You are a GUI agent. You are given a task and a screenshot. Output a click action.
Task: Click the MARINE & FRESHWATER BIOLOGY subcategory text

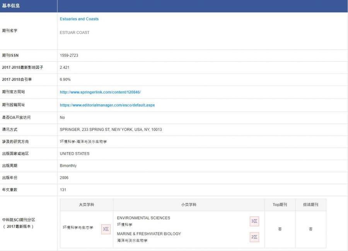tap(149, 234)
